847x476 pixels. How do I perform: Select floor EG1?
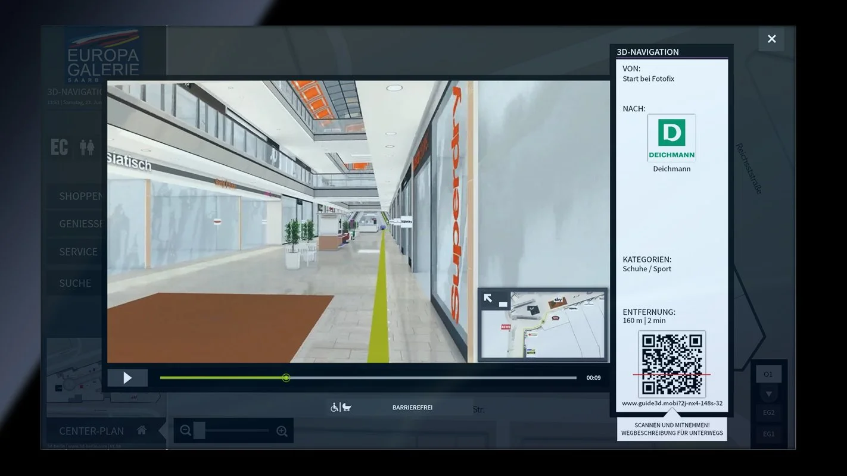coord(769,434)
